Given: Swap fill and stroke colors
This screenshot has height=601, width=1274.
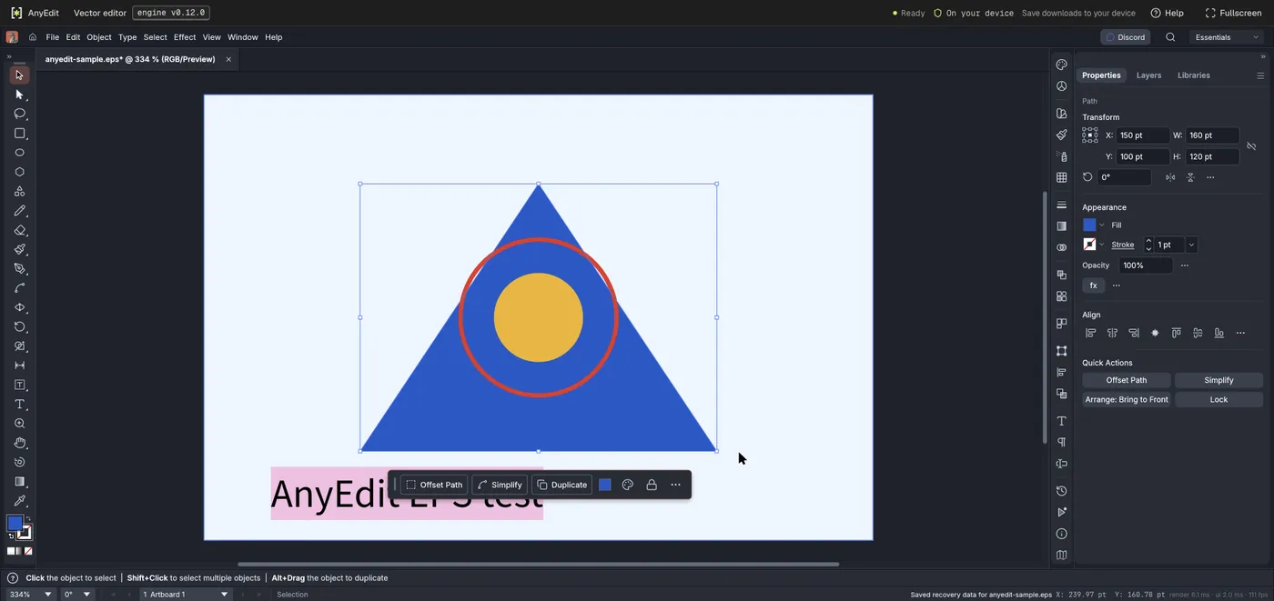Looking at the screenshot, I should 28,520.
